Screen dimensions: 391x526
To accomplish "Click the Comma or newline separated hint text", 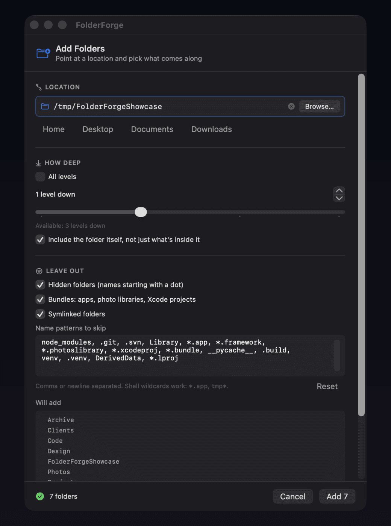I will point(132,386).
